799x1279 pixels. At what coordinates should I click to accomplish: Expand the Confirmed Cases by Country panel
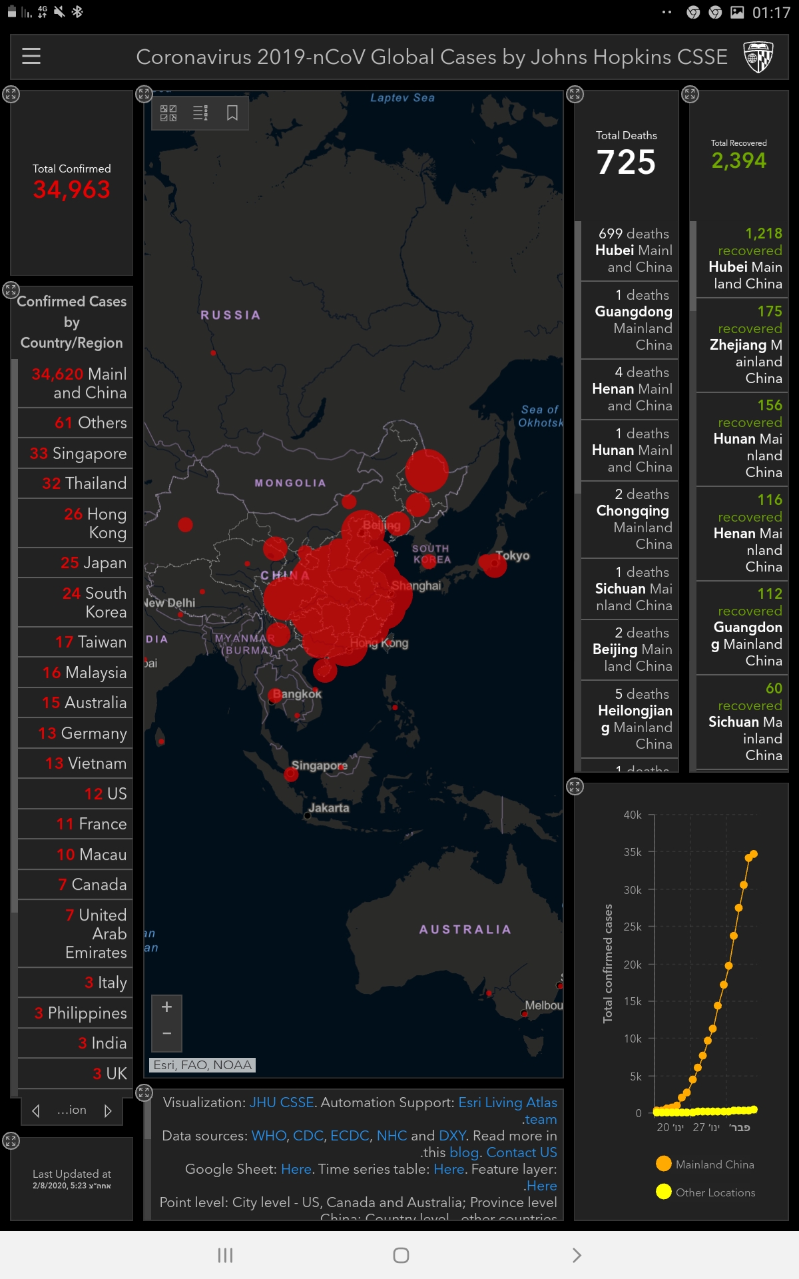11,290
